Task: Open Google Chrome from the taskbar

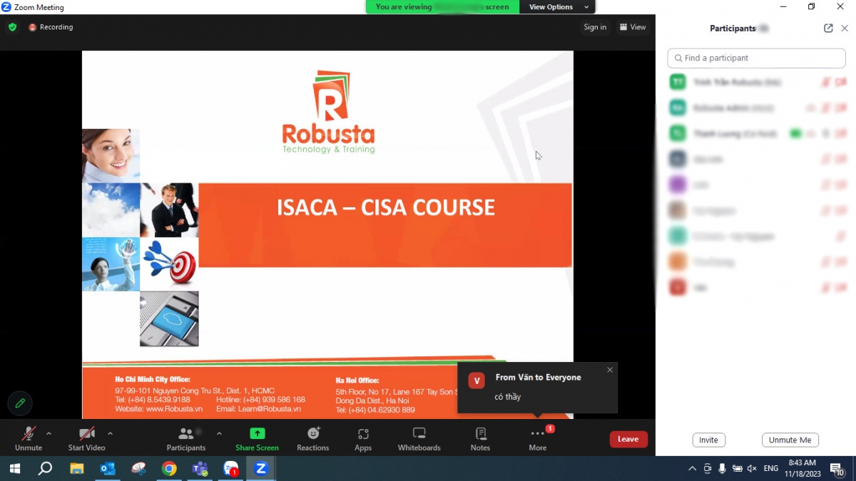Action: click(x=169, y=468)
